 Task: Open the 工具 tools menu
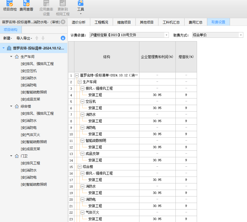pos(81,7)
